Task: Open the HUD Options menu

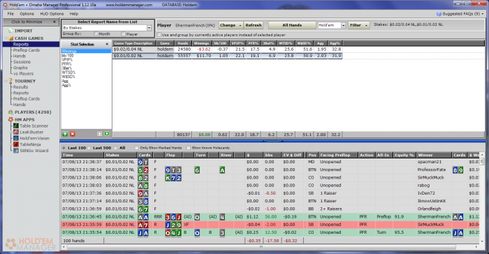Action: [52, 14]
